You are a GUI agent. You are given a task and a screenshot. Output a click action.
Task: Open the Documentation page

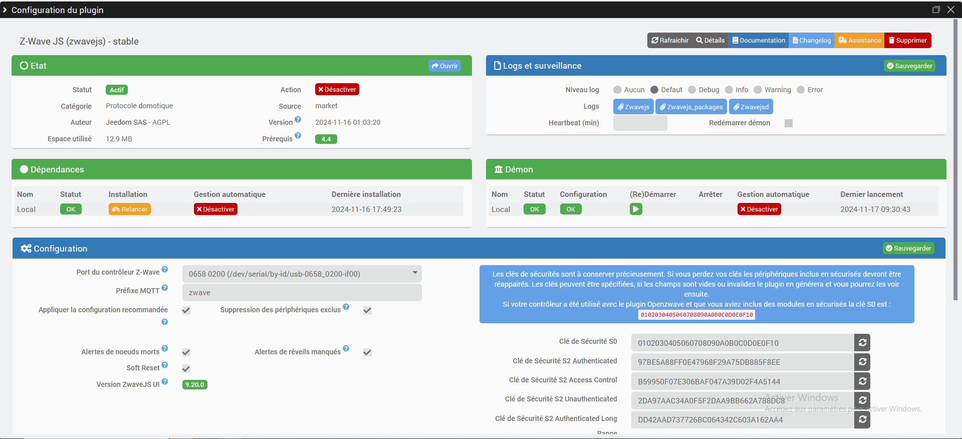759,41
